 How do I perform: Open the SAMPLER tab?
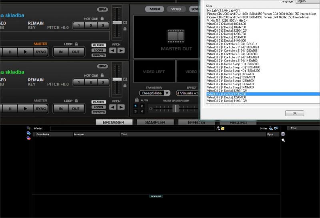pyautogui.click(x=155, y=122)
